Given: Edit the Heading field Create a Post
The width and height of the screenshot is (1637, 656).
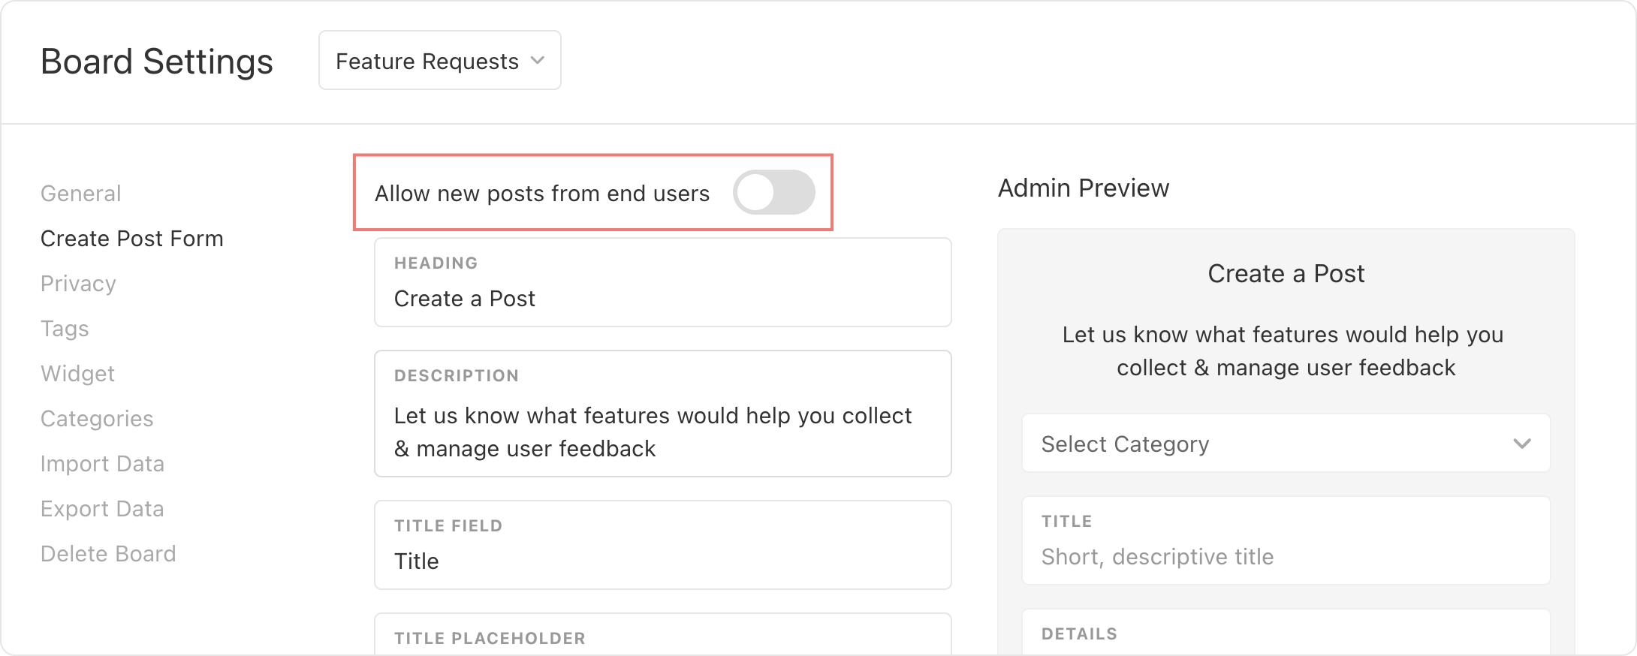Looking at the screenshot, I should [x=663, y=282].
